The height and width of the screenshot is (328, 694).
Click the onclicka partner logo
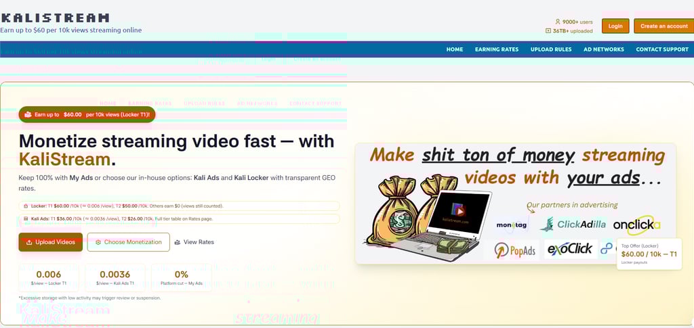pyautogui.click(x=636, y=225)
